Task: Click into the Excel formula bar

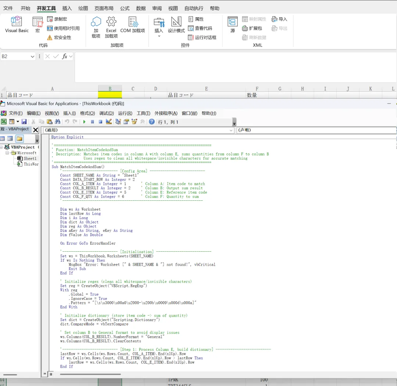Action: (x=236, y=67)
